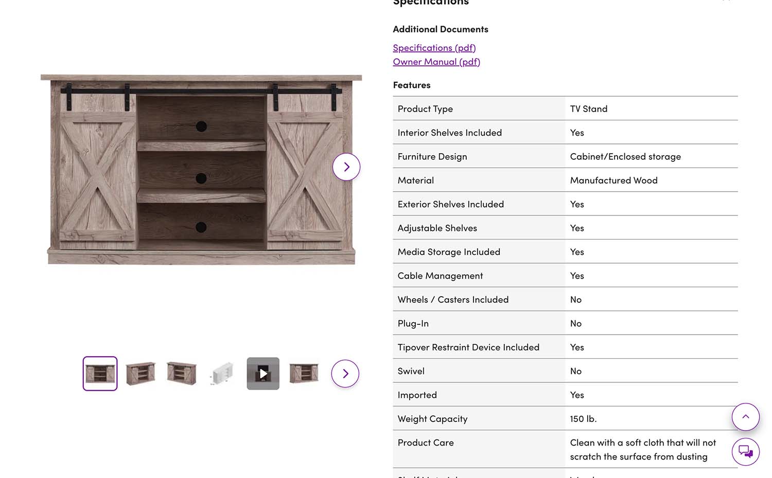Click the Product Type row label
This screenshot has height=478, width=772.
(x=425, y=109)
